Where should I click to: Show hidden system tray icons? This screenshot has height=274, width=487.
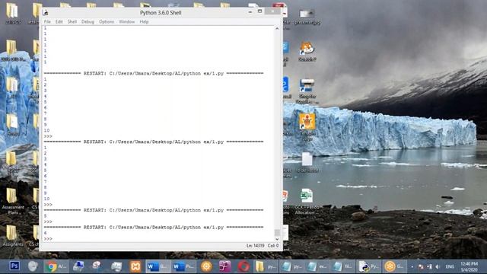point(412,266)
